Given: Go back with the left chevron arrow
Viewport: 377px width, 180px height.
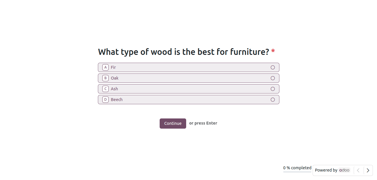Looking at the screenshot, I should pos(358,170).
